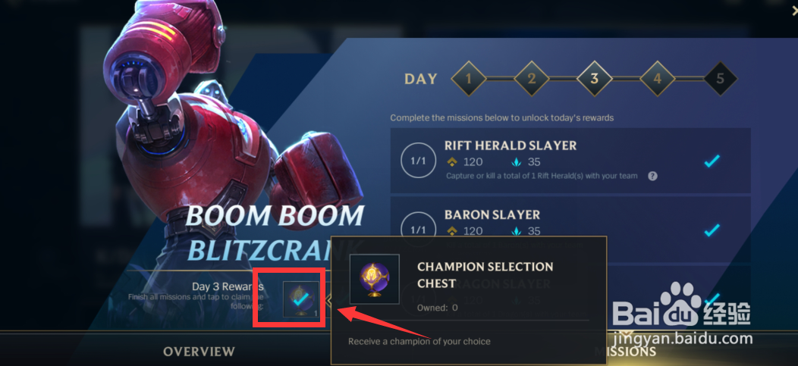Open the Baron Slayer mission row
The width and height of the screenshot is (798, 366).
pyautogui.click(x=570, y=230)
